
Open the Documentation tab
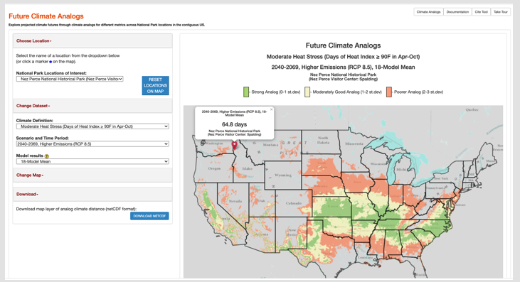click(x=457, y=12)
